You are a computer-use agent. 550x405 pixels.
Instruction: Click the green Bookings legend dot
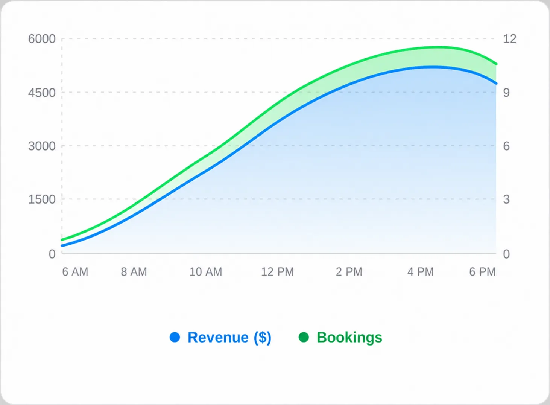[304, 337]
